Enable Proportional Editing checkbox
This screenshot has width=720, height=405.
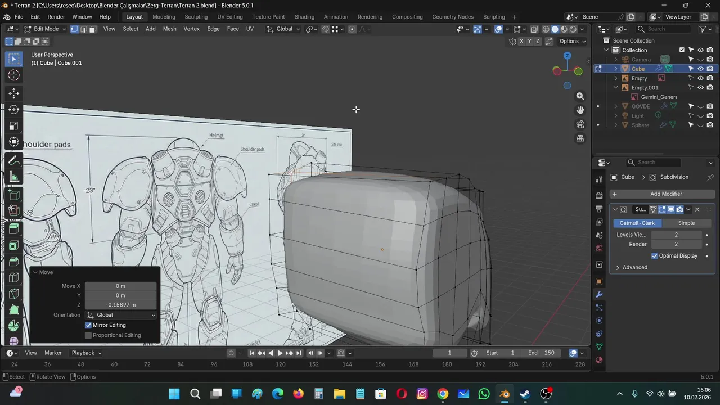point(88,335)
